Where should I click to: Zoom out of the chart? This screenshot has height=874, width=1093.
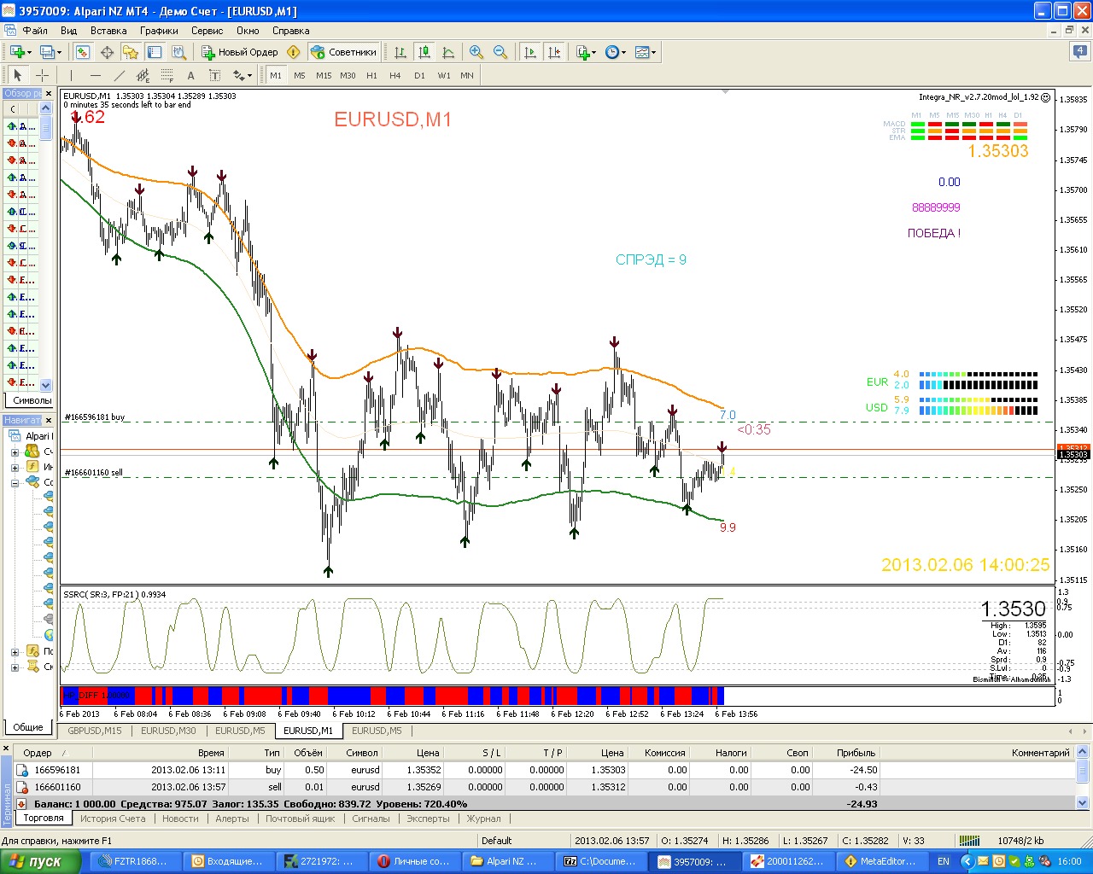click(x=500, y=52)
